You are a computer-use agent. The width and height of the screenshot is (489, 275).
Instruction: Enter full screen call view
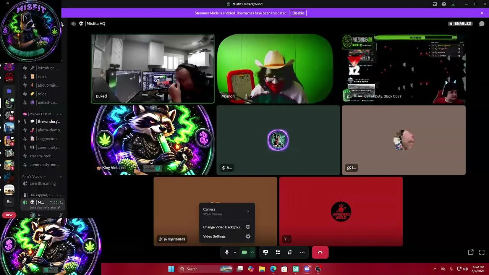[x=482, y=252]
